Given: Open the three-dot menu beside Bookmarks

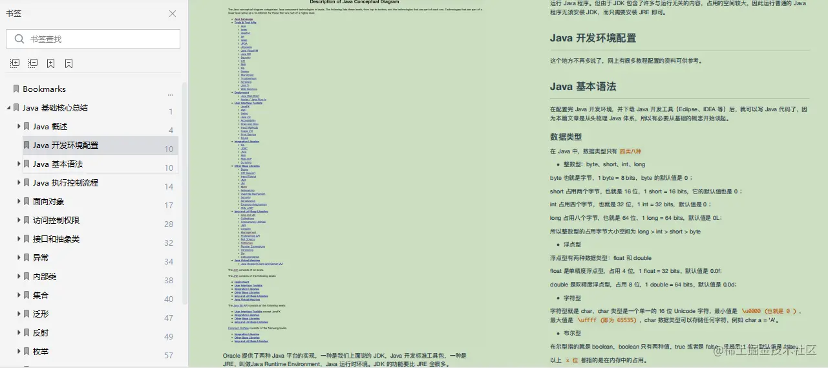Looking at the screenshot, I should (170, 94).
